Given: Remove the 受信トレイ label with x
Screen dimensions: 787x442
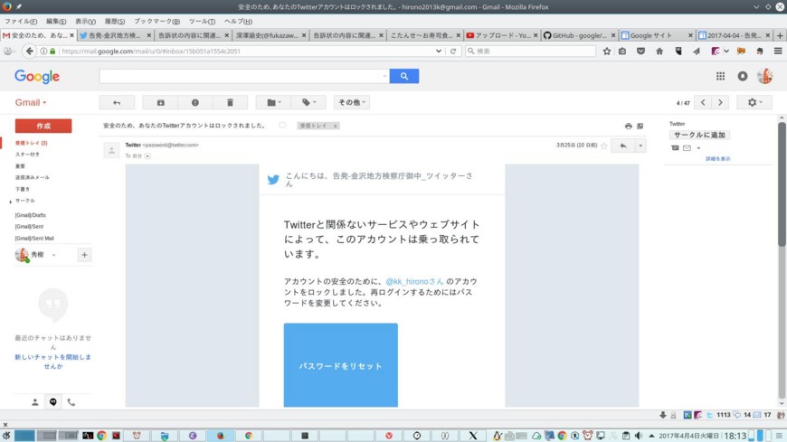Looking at the screenshot, I should click(336, 126).
